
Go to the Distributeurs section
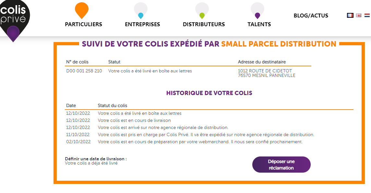(204, 24)
